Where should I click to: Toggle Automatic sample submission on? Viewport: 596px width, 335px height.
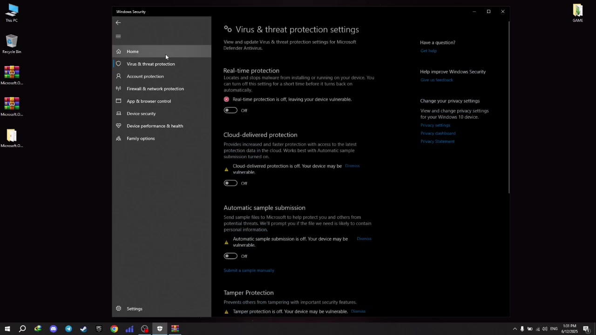click(x=230, y=256)
